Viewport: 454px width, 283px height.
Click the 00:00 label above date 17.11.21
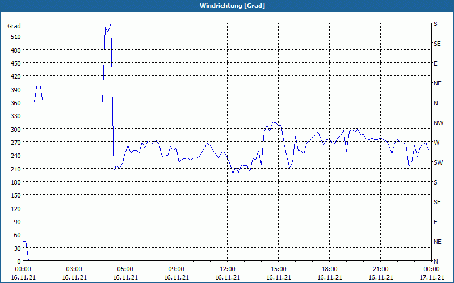(431, 269)
